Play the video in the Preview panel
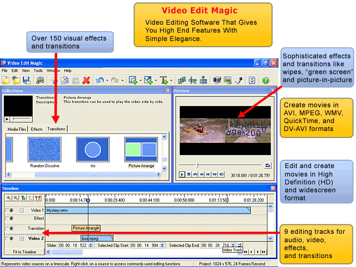Image resolution: width=356 pixels, height=267 pixels. [182, 175]
